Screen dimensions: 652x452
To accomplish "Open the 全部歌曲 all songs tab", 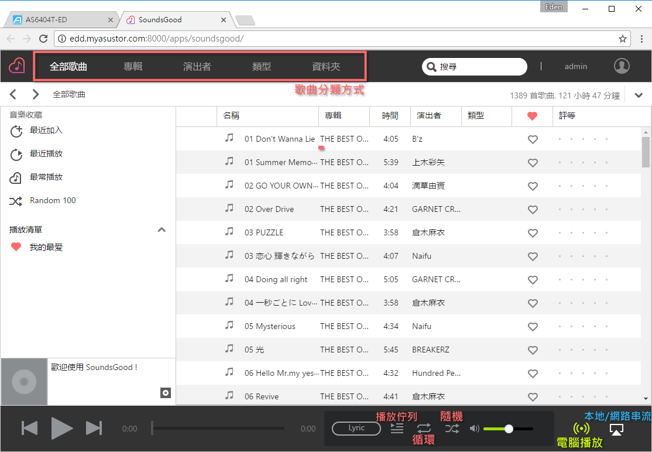I will click(x=68, y=67).
